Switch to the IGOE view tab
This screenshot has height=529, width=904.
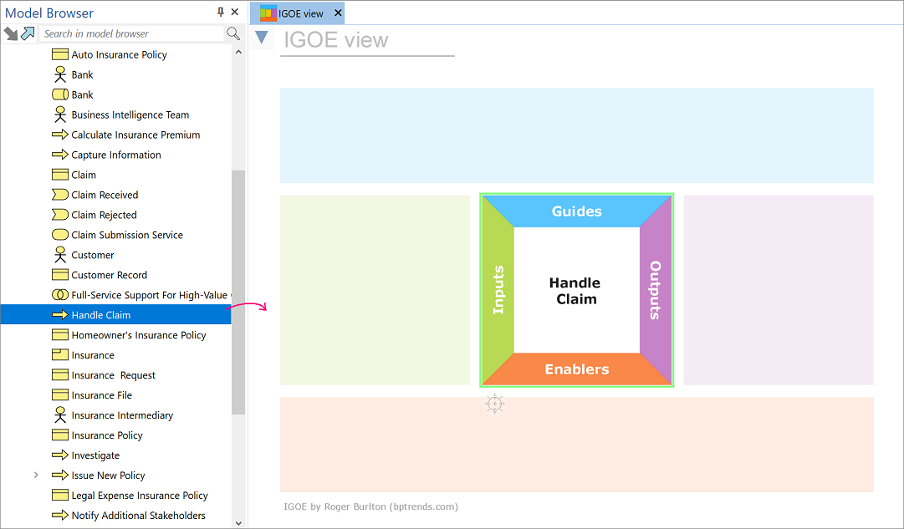pyautogui.click(x=300, y=13)
